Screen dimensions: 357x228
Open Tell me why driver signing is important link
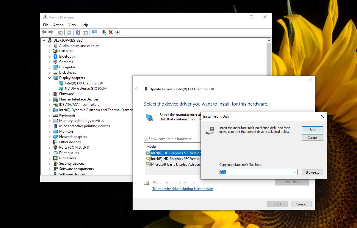(x=183, y=189)
